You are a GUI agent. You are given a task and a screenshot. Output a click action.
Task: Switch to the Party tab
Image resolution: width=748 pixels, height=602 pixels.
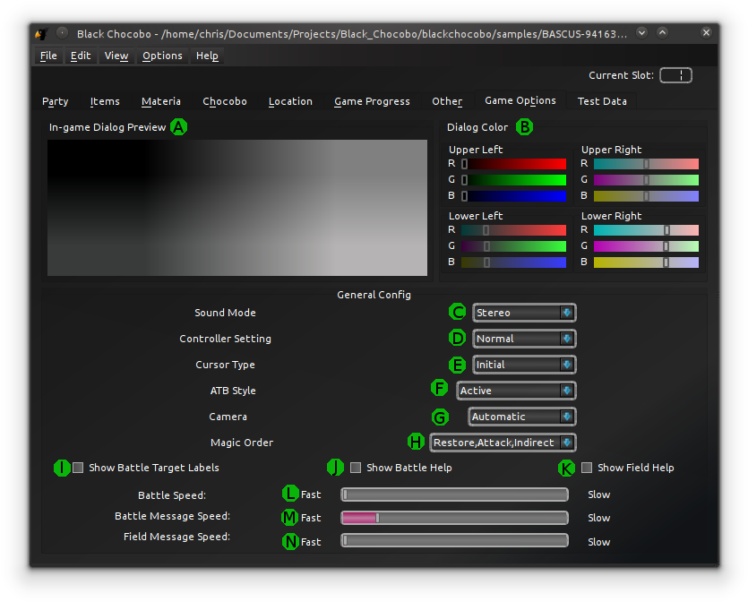55,101
